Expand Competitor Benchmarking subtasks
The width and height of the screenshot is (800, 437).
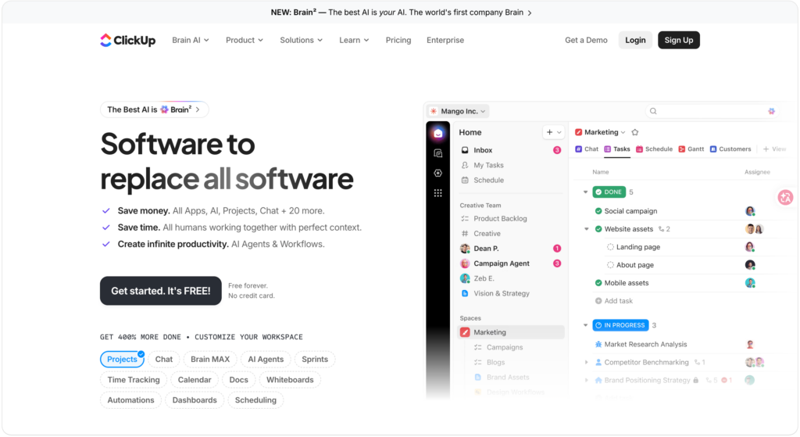586,363
